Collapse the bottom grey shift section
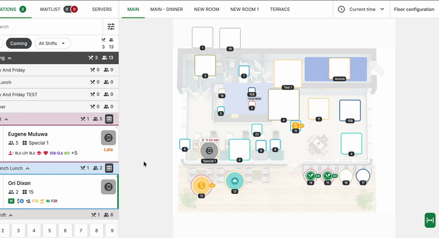Screen dimensions: 439x238 tap(10, 215)
